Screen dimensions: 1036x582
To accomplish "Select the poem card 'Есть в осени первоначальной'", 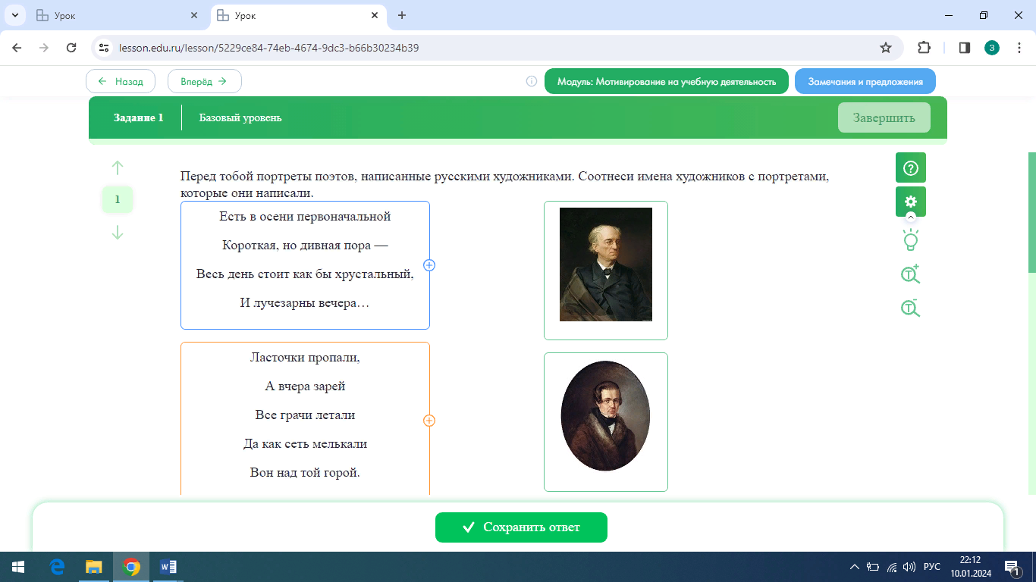I will (x=305, y=265).
